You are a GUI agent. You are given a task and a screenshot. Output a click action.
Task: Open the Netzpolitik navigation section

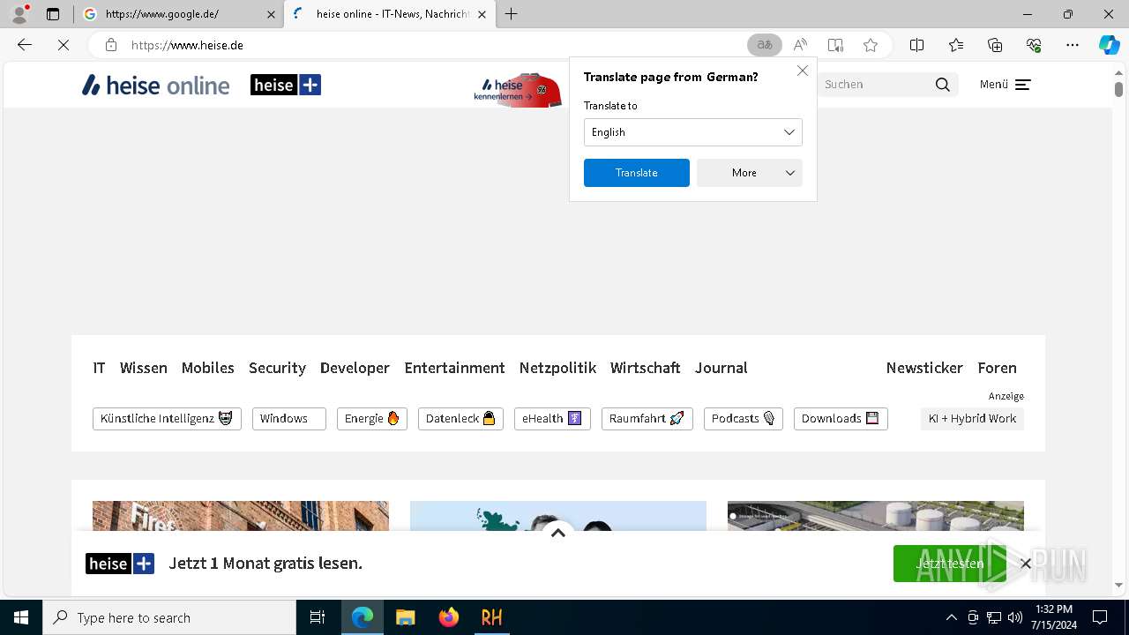[x=557, y=368]
